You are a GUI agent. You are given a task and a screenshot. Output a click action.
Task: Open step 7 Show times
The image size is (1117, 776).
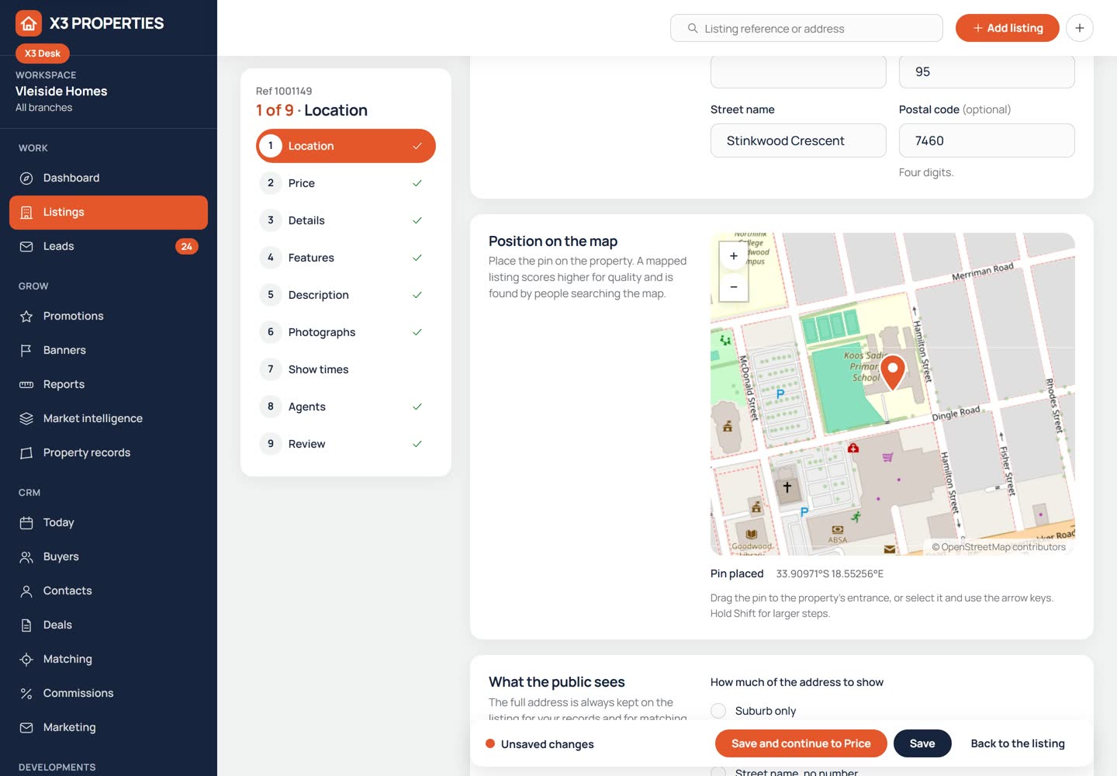coord(346,369)
